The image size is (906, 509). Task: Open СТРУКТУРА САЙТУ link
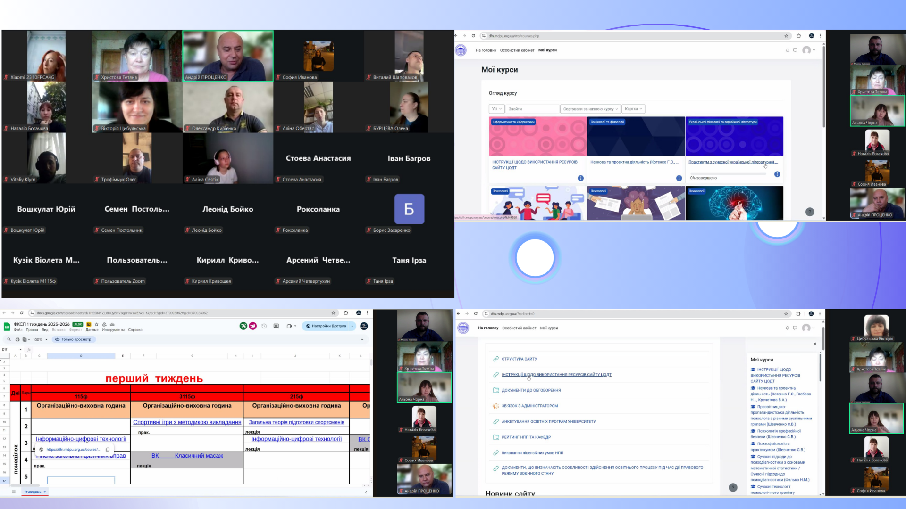pos(519,359)
